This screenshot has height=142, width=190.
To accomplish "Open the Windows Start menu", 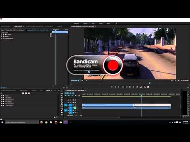I will click(x=2, y=122).
